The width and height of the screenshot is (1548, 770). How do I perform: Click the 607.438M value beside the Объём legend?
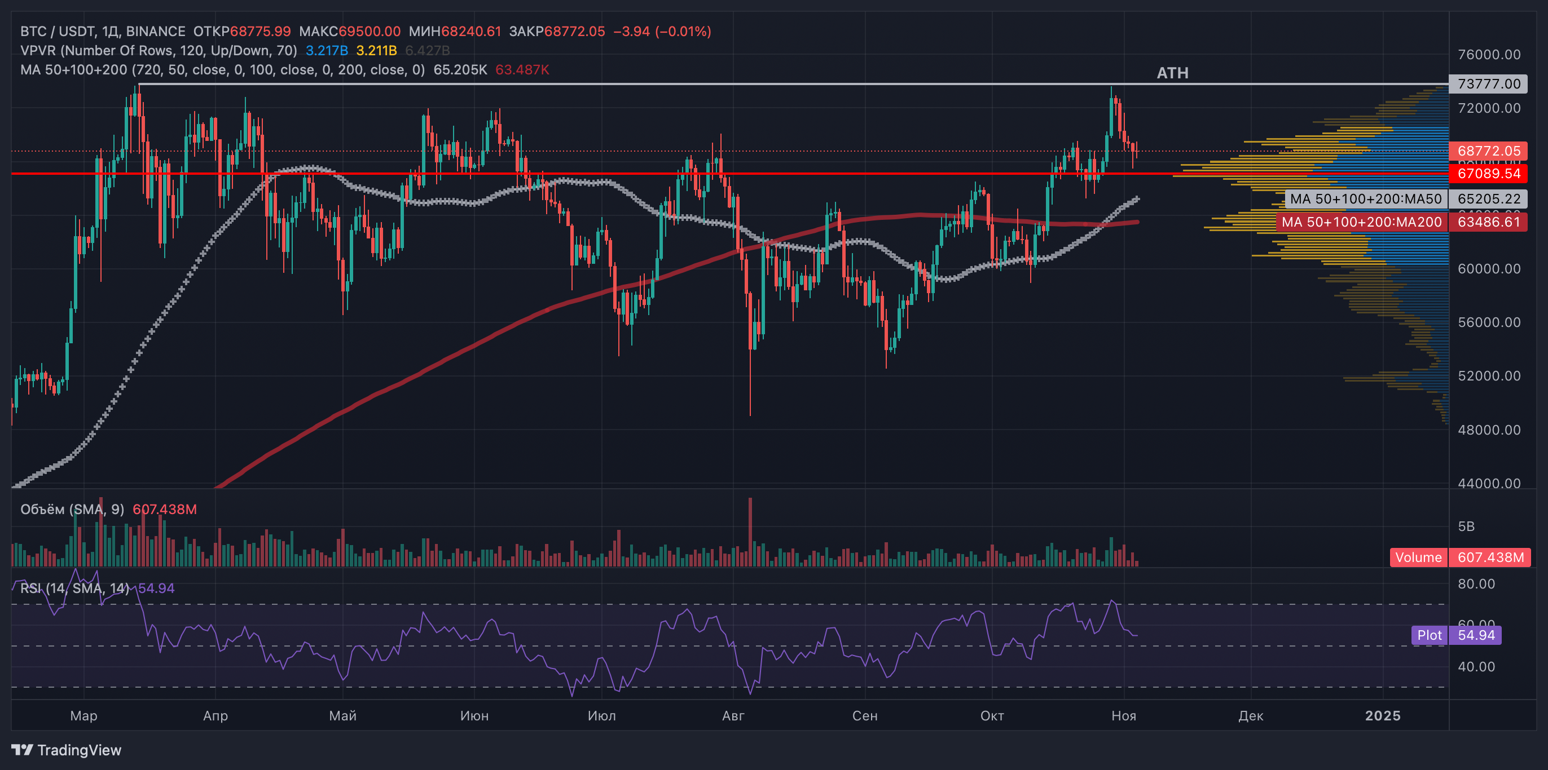pyautogui.click(x=165, y=510)
